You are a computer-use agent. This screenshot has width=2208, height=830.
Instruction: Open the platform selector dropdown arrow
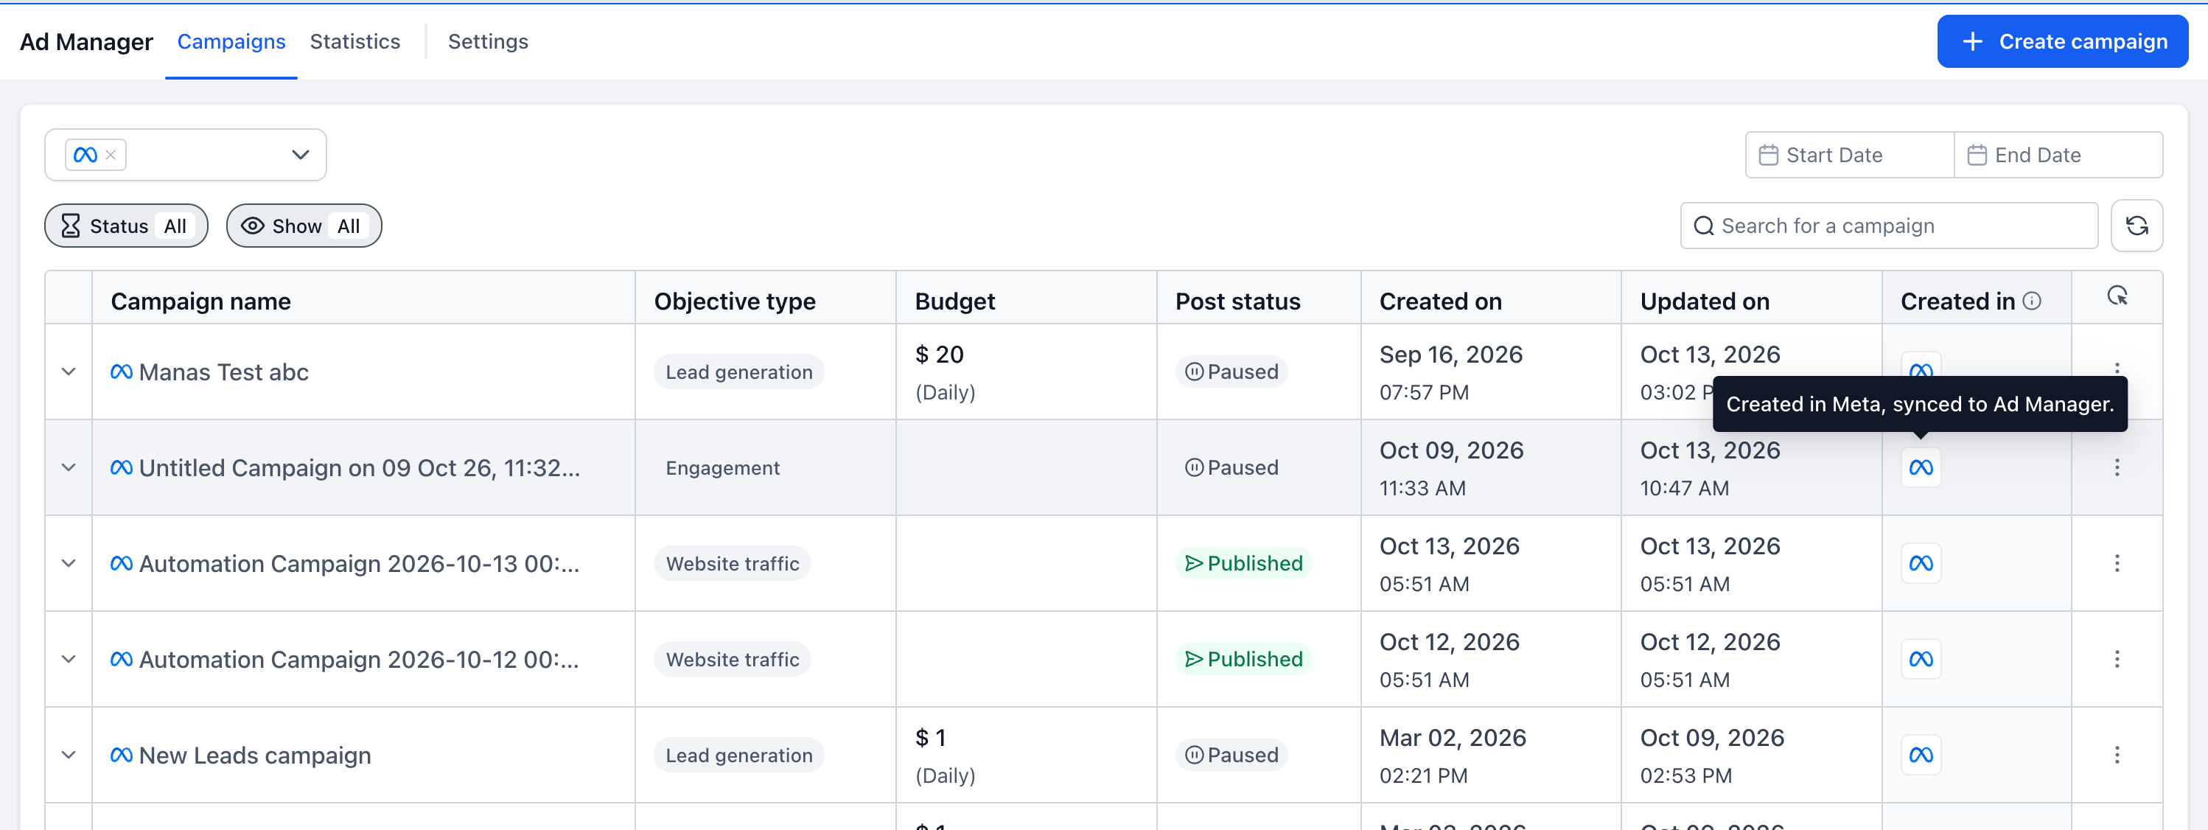tap(300, 156)
